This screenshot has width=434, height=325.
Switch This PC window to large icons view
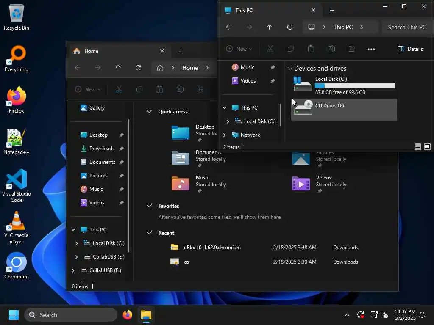pos(427,147)
